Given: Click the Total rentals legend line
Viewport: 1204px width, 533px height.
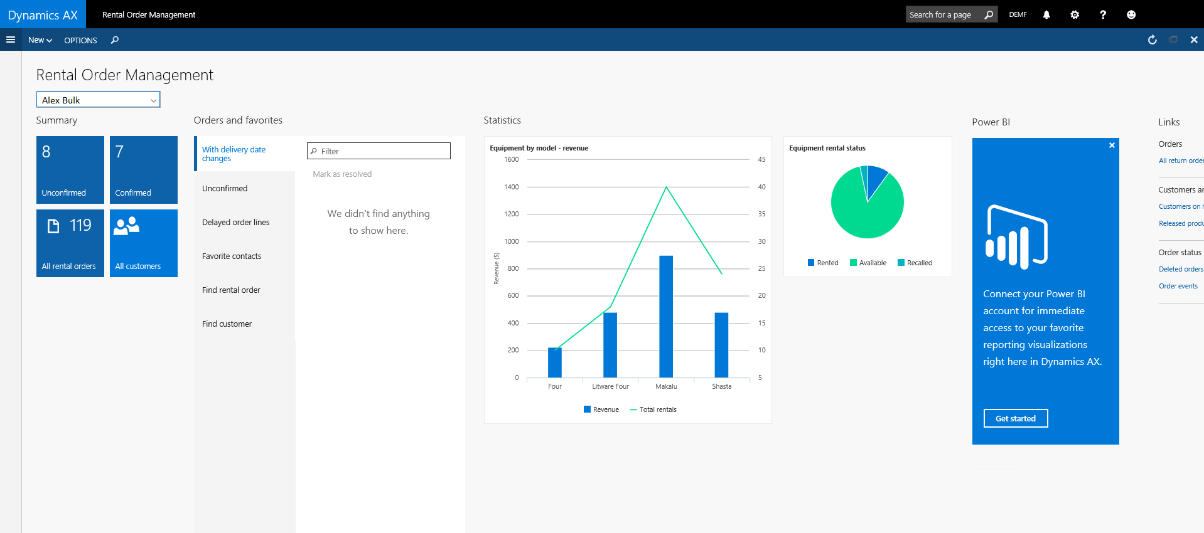Looking at the screenshot, I should click(633, 409).
